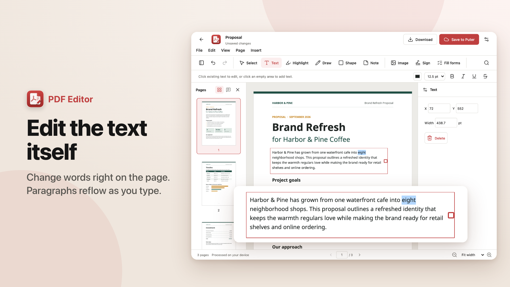Toggle underline formatting

(474, 77)
